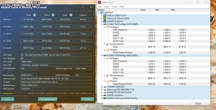The image size is (216, 110).
Task: Click the Realtek Gaming 2.5GbE network icon
Action: pos(105,98)
